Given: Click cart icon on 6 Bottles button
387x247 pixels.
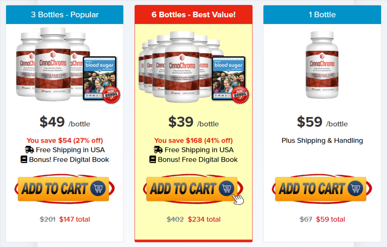Looking at the screenshot, I should point(227,188).
